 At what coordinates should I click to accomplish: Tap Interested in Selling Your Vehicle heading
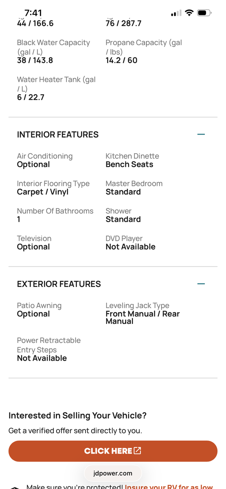coord(77,416)
